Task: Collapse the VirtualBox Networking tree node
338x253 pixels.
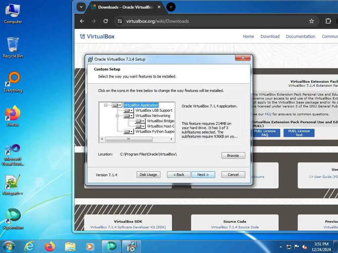Action: tap(117, 116)
